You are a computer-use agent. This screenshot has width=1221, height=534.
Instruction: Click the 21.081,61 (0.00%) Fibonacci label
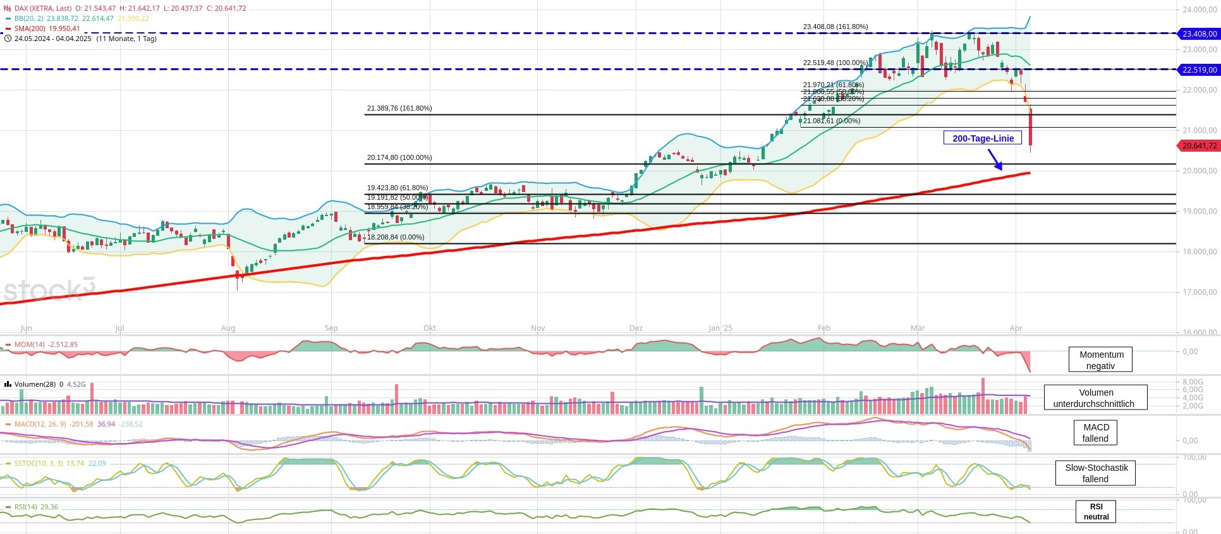pyautogui.click(x=832, y=121)
